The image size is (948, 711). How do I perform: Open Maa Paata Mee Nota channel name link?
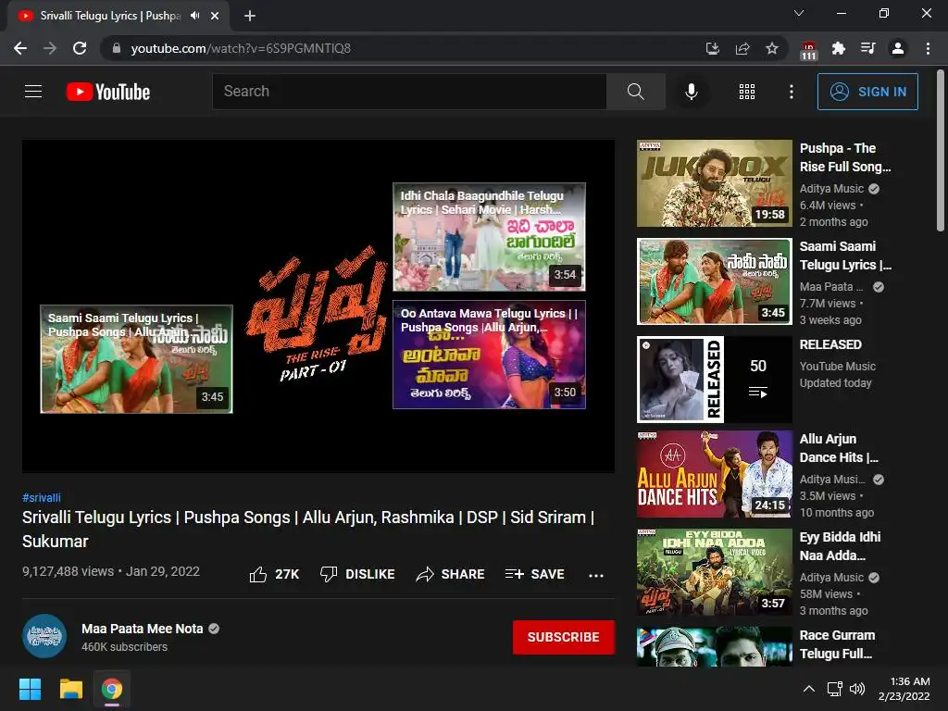pos(142,629)
